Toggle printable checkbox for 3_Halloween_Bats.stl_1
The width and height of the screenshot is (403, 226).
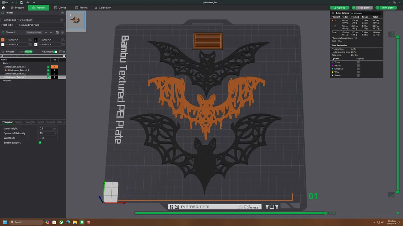(x=48, y=67)
